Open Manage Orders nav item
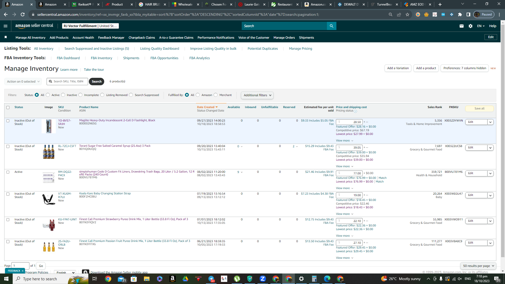505x284 pixels. point(284,38)
